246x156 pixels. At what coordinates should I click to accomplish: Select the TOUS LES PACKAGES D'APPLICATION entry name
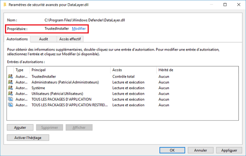coord(61,99)
